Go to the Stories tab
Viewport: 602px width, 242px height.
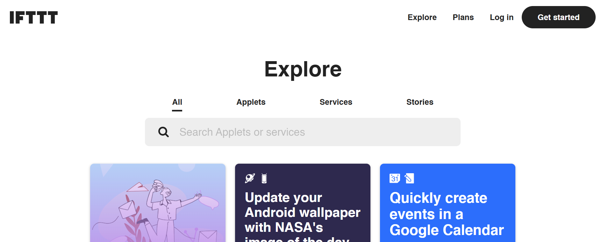[x=419, y=102]
